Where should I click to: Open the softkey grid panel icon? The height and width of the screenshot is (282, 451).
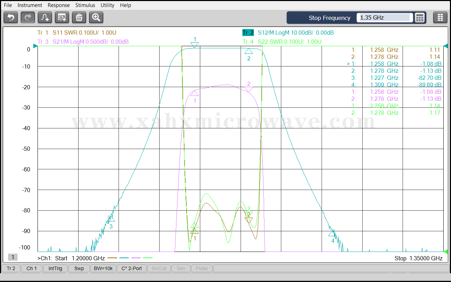[440, 17]
